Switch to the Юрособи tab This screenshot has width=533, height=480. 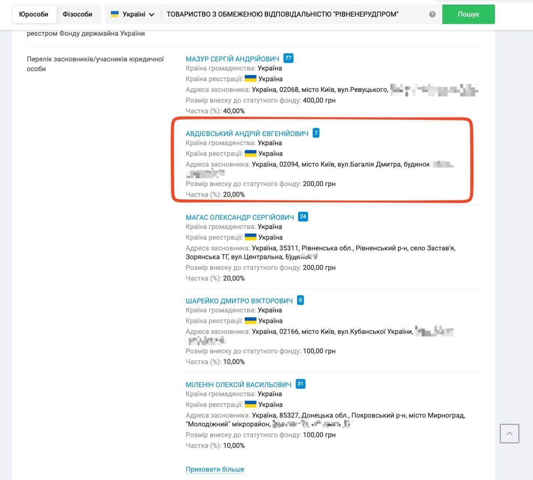(x=34, y=14)
